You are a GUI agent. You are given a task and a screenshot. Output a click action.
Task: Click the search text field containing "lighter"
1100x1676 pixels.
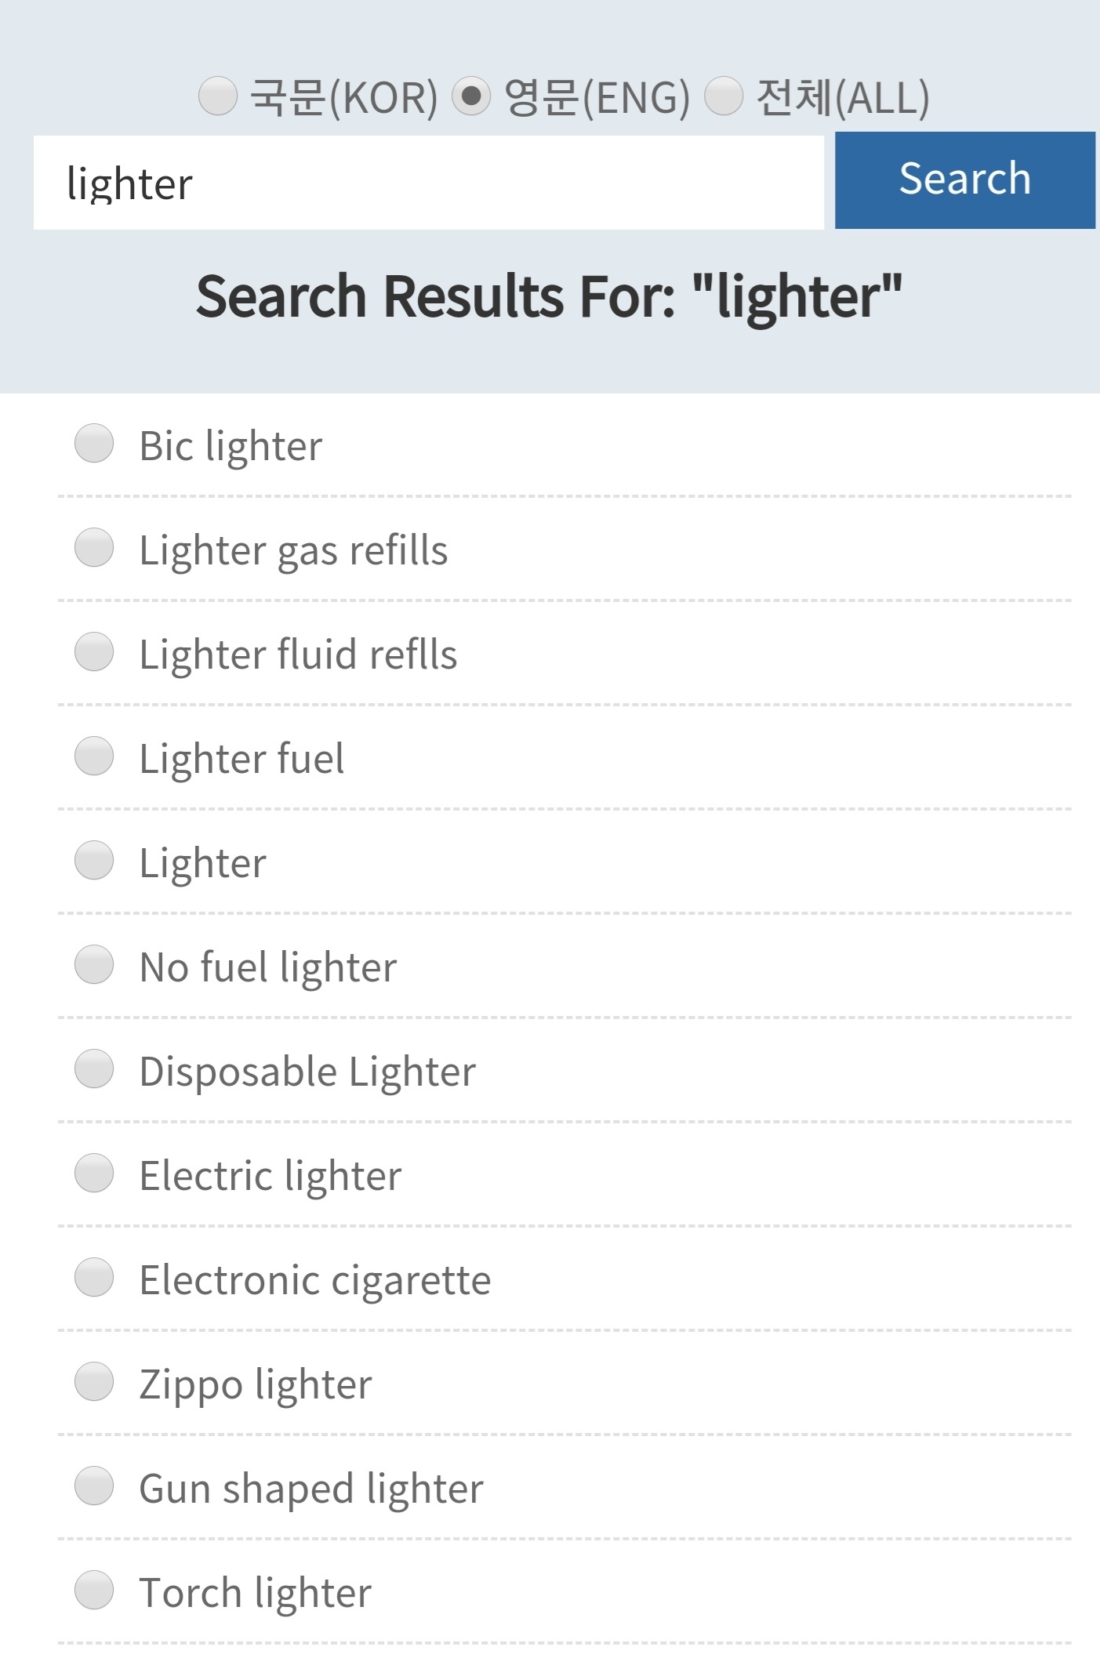[x=428, y=183]
